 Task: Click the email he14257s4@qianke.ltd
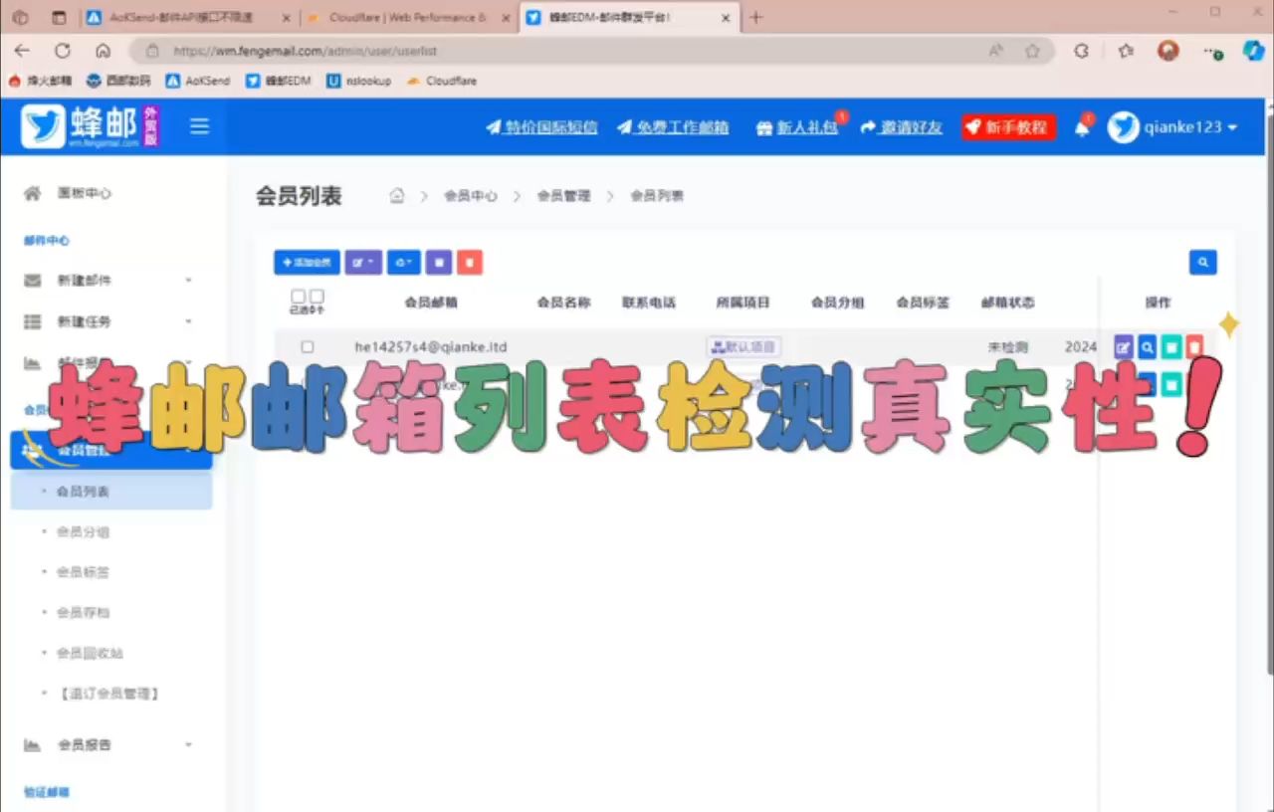[431, 347]
